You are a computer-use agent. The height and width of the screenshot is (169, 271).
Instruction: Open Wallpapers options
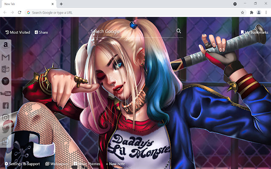tap(56, 164)
